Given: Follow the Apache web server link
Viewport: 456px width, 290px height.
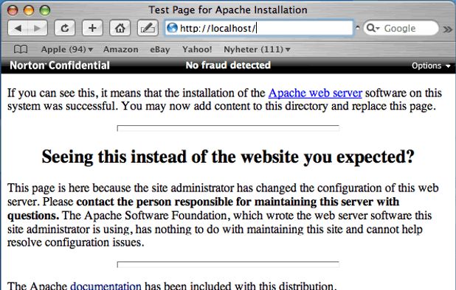Looking at the screenshot, I should pyautogui.click(x=315, y=93).
